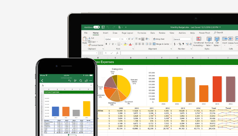This screenshot has height=136, width=238.
Task: Open the File tab
Action: [x=86, y=33]
